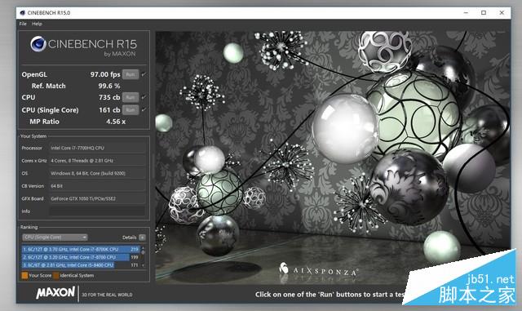The width and height of the screenshot is (522, 311).
Task: Click the Ref. Match 99.6 % value
Action: pyautogui.click(x=108, y=86)
